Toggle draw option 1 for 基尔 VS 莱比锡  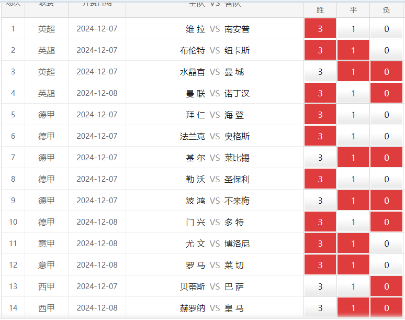pos(353,157)
